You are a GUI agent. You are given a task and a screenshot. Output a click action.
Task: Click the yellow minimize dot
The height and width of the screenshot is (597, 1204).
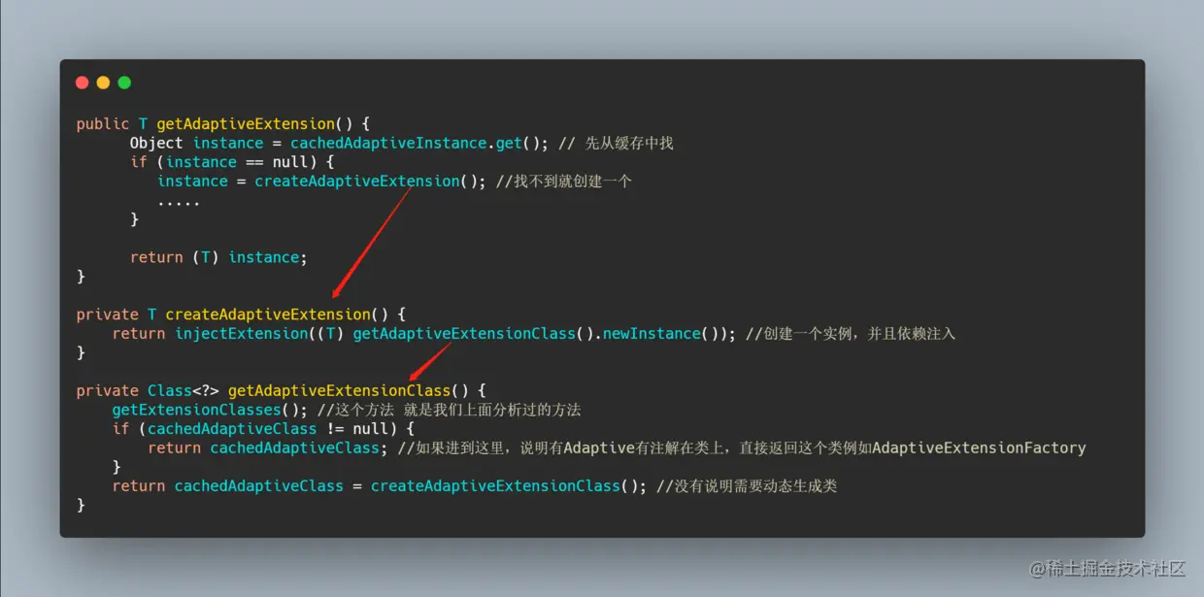pos(103,83)
